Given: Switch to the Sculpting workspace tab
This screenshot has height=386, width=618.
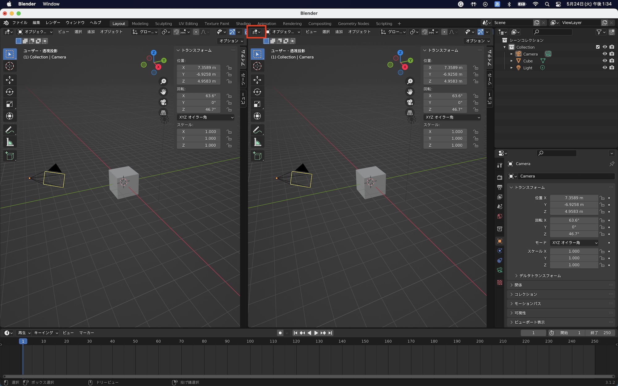Looking at the screenshot, I should click(x=163, y=23).
